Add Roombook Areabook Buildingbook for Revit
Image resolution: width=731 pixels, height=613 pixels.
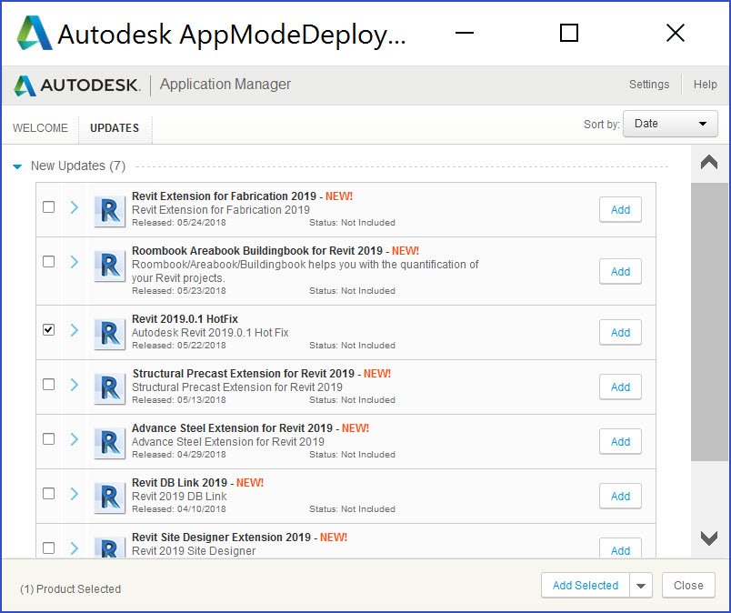[620, 272]
